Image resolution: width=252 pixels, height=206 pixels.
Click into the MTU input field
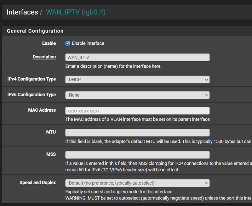click(x=137, y=132)
